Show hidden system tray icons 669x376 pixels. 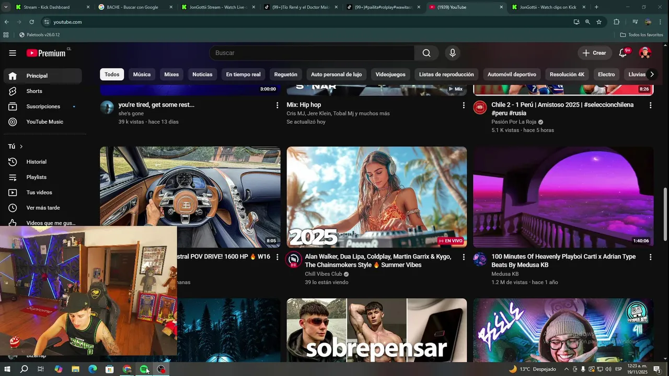click(x=567, y=369)
